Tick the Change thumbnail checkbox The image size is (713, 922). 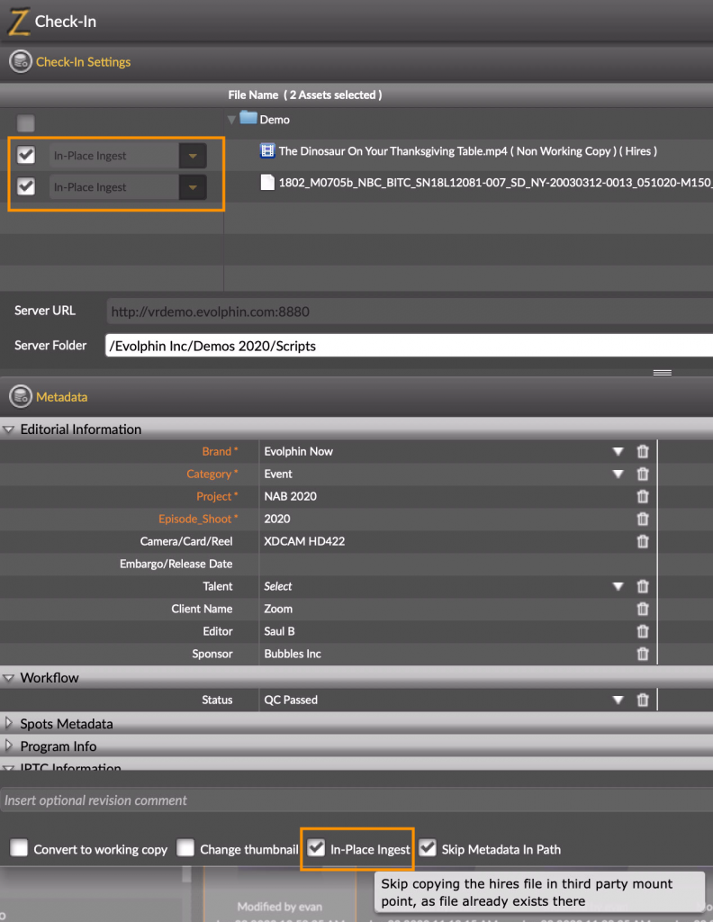coord(185,848)
